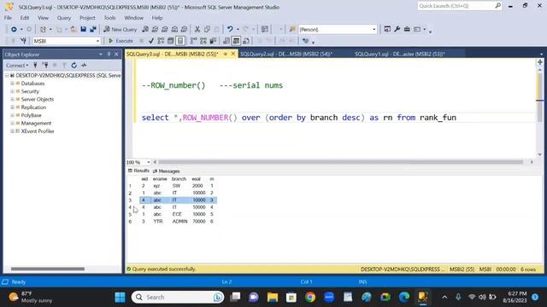
Task: Open the Project menu
Action: click(87, 18)
